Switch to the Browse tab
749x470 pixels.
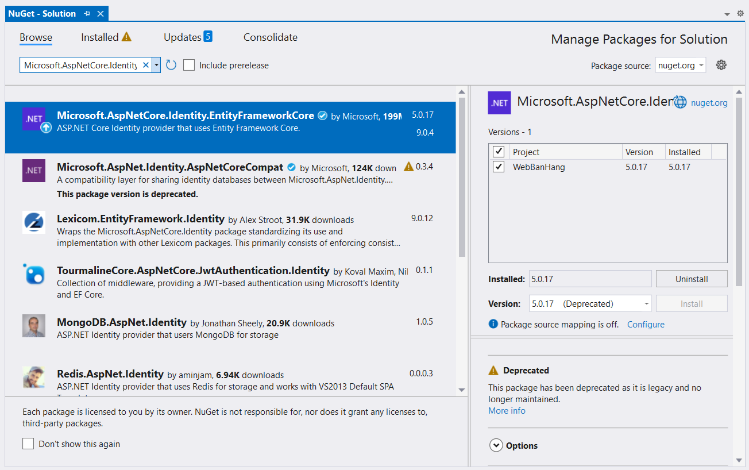[36, 37]
